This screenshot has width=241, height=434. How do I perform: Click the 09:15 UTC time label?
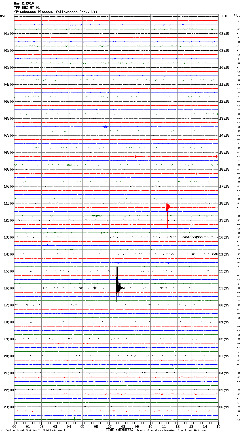[x=224, y=51]
